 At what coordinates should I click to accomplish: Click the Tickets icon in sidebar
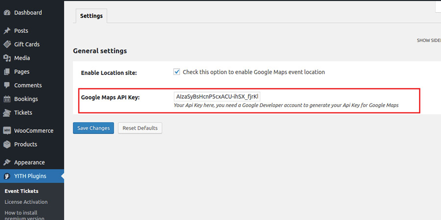[x=7, y=113]
